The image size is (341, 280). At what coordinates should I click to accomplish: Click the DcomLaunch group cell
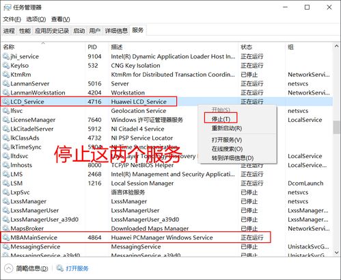tap(305, 183)
